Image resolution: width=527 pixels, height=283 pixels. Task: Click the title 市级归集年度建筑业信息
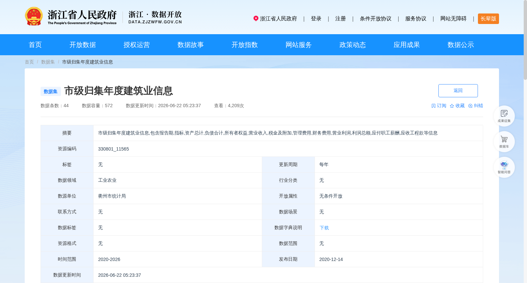point(119,91)
